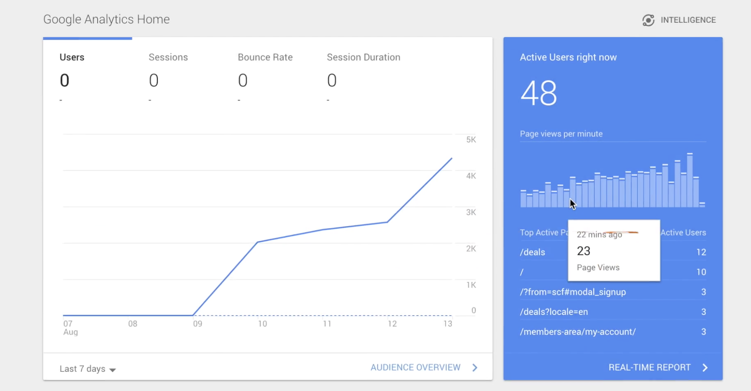The height and width of the screenshot is (391, 751).
Task: Click the Google Analytics Home title
Action: (106, 19)
